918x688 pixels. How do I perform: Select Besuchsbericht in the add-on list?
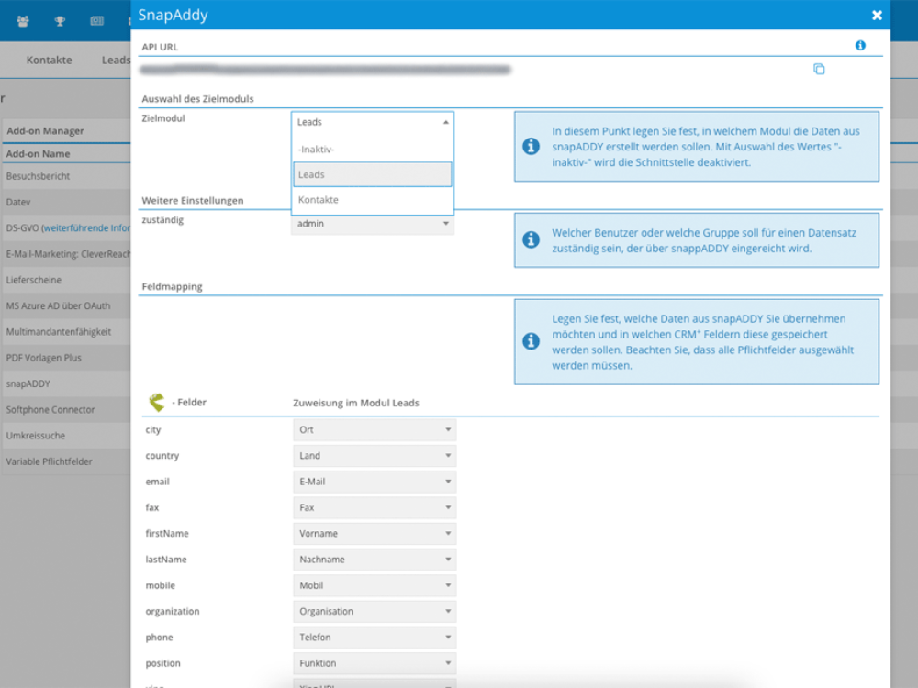39,176
